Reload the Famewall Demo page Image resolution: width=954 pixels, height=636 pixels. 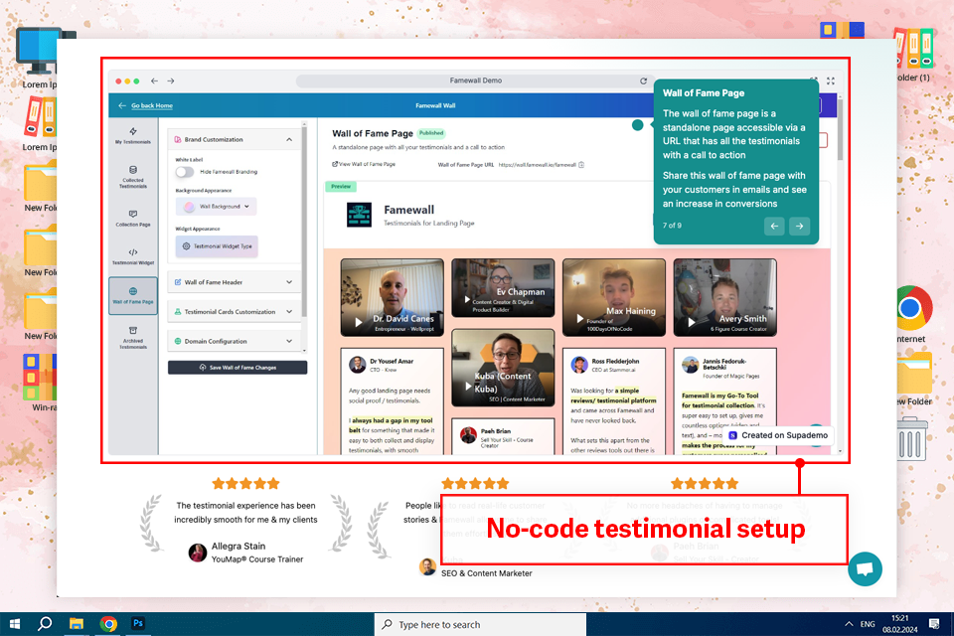click(643, 80)
